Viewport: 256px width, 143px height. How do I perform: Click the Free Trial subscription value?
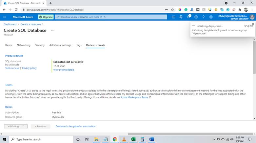56,112
